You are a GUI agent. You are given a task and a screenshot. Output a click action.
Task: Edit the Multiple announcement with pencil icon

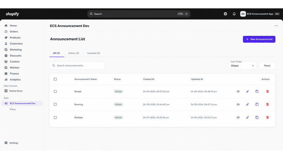(247, 117)
